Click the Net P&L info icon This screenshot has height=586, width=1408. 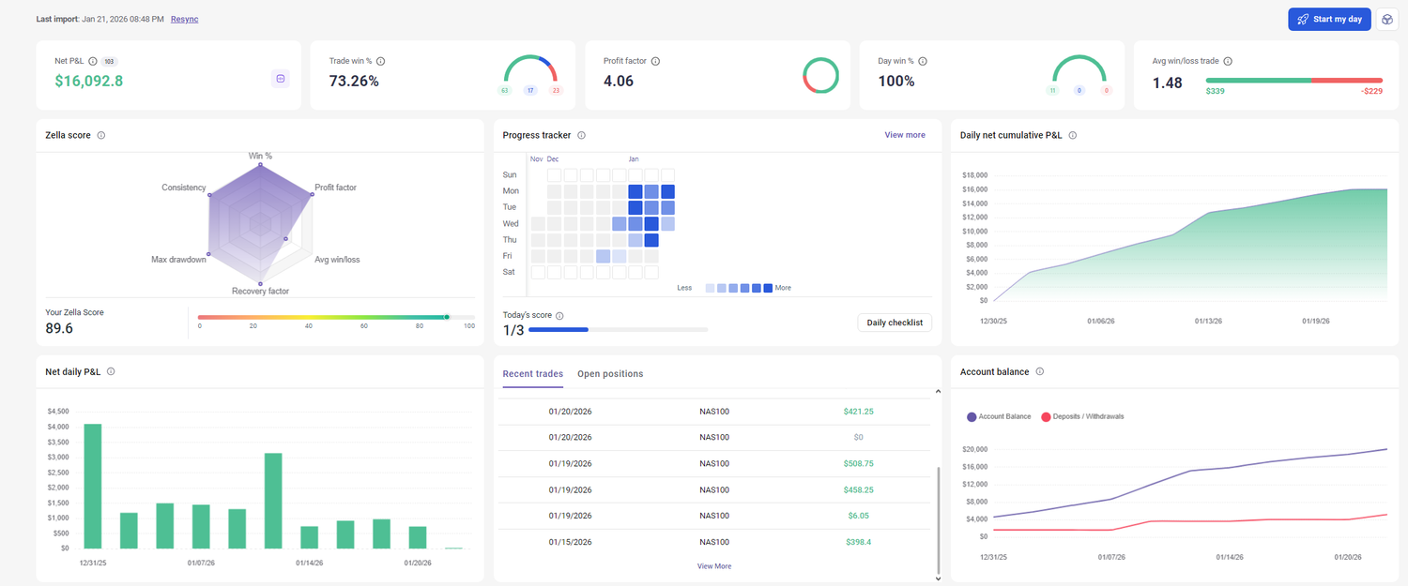(x=93, y=61)
